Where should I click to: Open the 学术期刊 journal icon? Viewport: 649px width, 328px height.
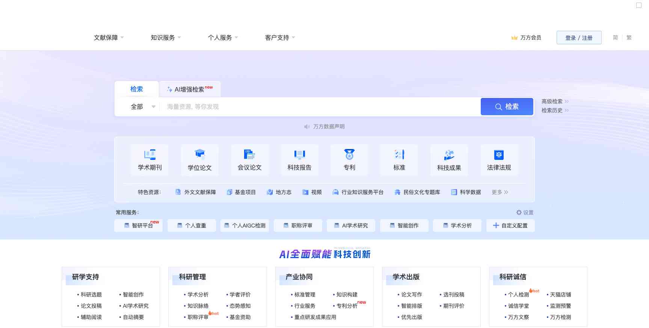(x=149, y=155)
